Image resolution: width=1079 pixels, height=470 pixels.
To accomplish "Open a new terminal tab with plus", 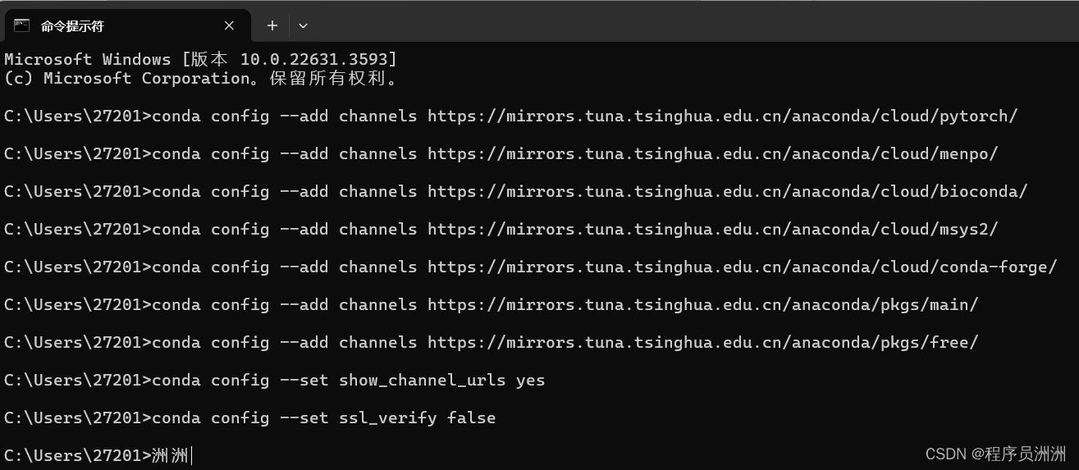I will [272, 25].
